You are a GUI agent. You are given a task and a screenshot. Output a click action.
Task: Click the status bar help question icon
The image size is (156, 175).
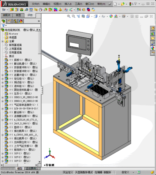point(139,172)
